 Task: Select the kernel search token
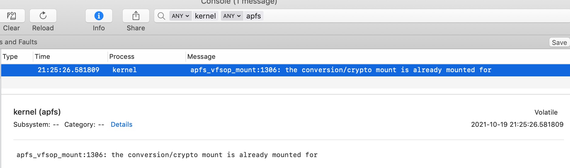coord(205,16)
